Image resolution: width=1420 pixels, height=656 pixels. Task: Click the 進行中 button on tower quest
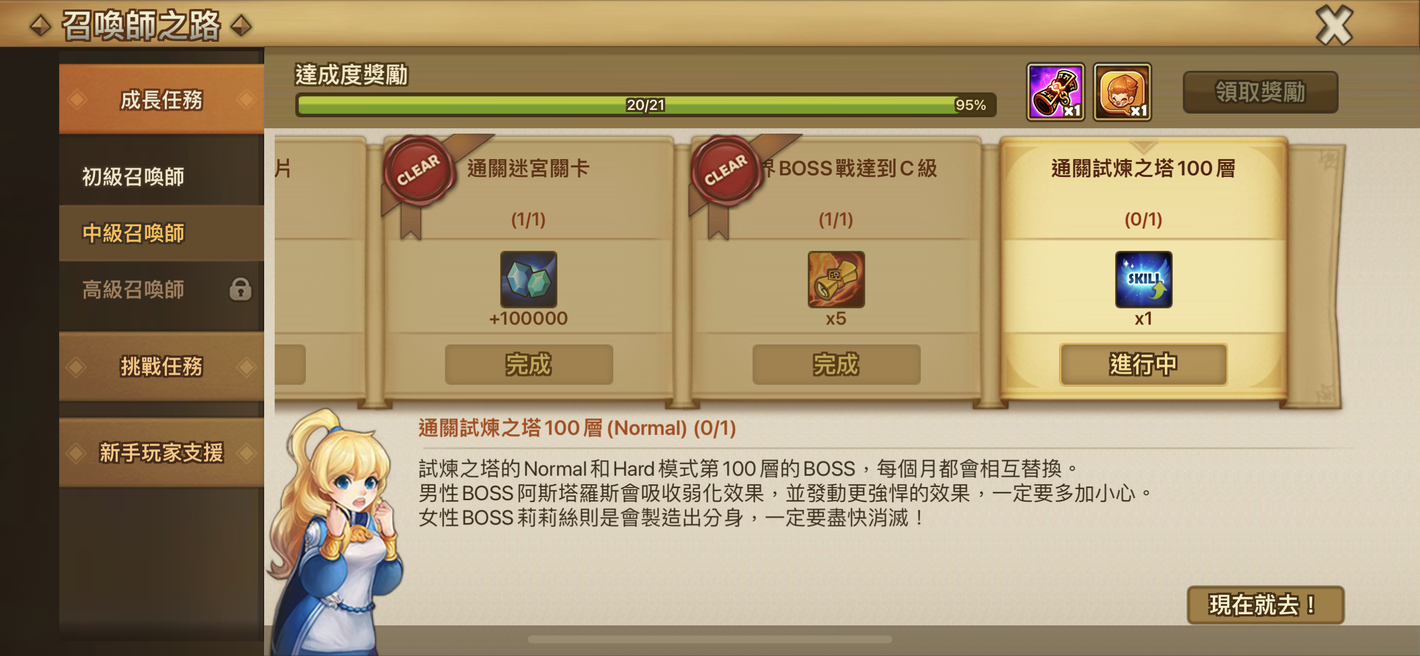click(x=1143, y=364)
